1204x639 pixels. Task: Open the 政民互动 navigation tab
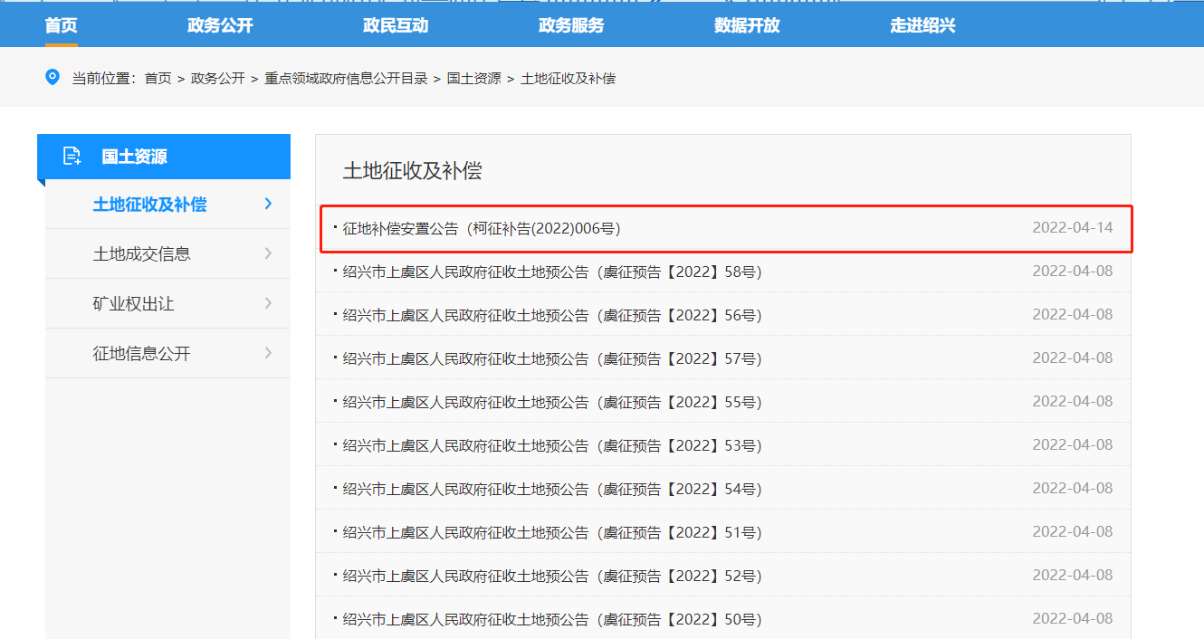click(396, 25)
